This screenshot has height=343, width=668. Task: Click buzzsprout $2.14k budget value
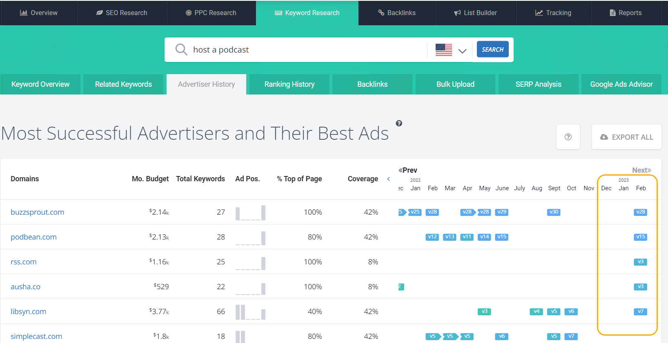[159, 212]
